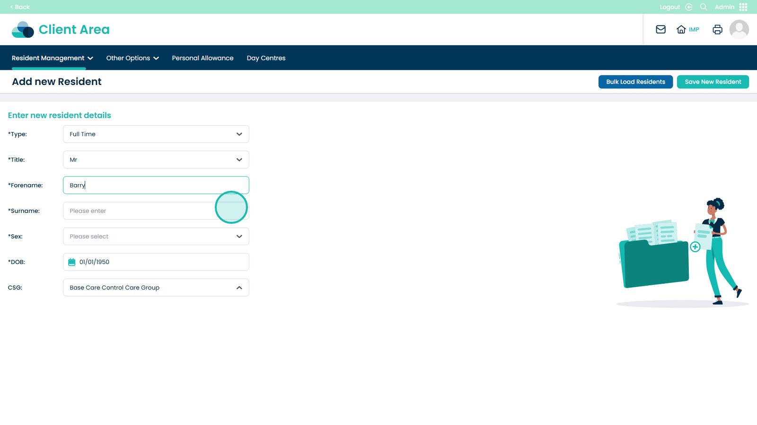
Task: Open the Resident Management menu
Action: (x=52, y=58)
